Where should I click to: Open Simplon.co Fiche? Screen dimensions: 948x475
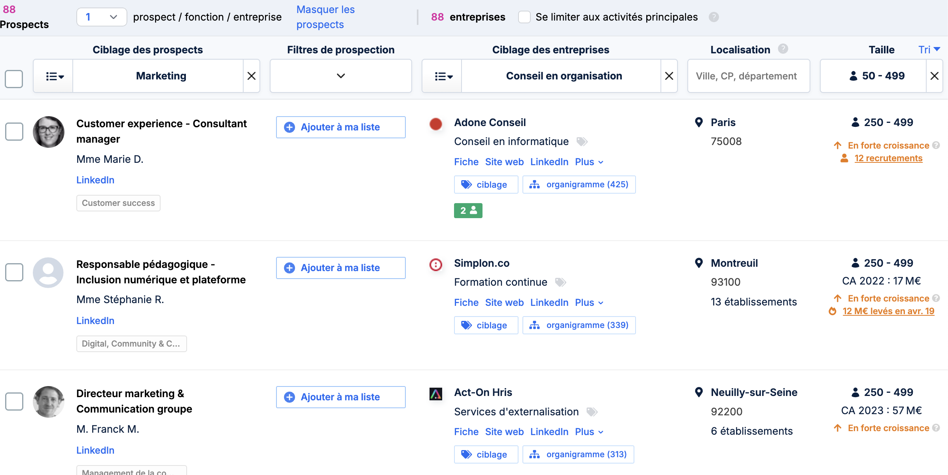pos(466,302)
